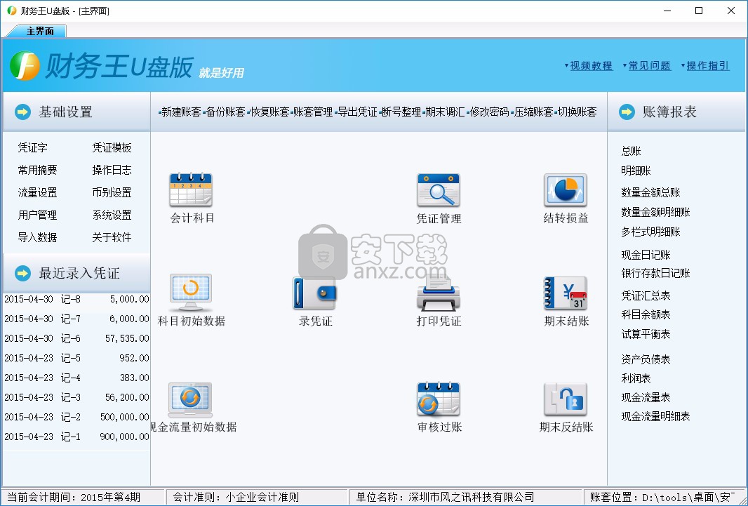Open the 现金日记账 report

(x=646, y=255)
